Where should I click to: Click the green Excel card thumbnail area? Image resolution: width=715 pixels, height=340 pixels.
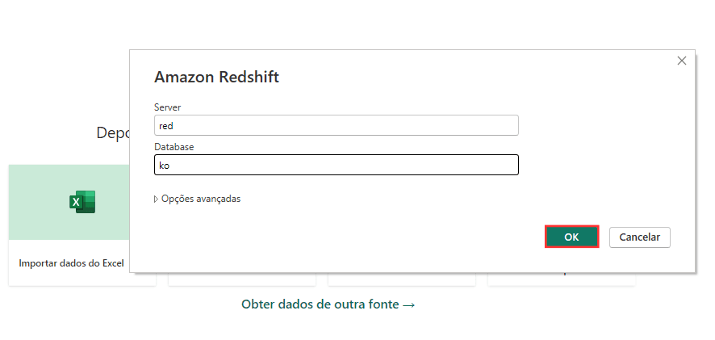(48, 202)
